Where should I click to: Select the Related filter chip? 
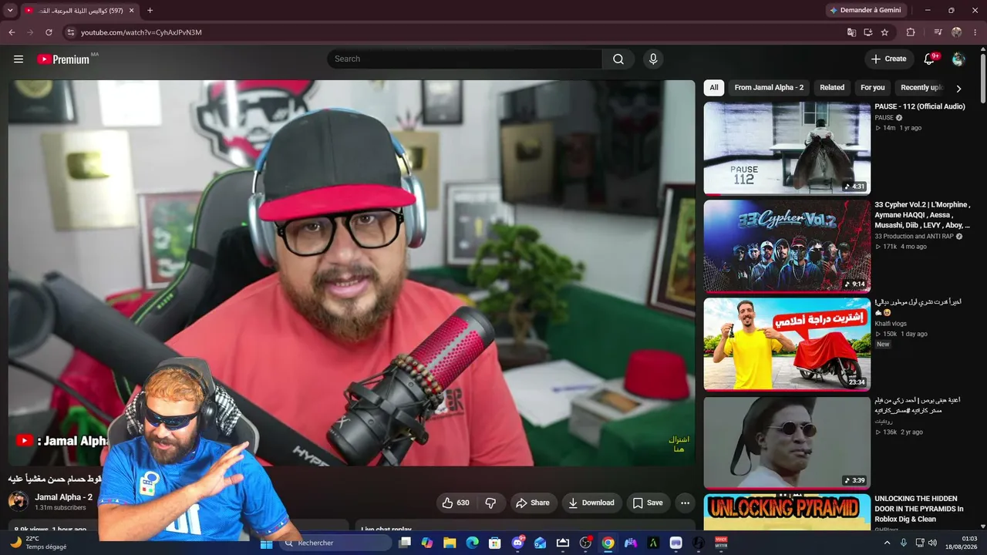[832, 88]
